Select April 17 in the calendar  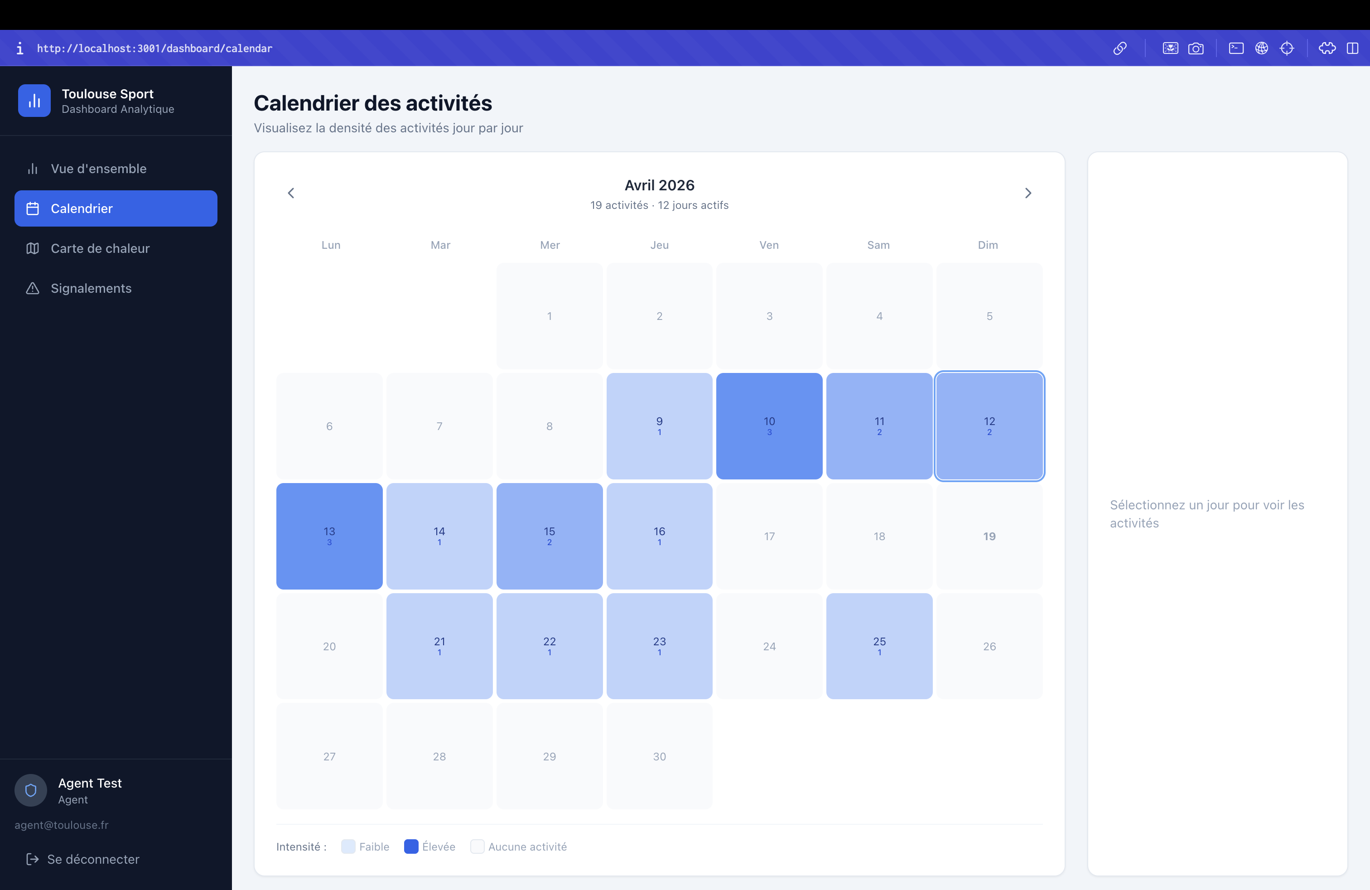pyautogui.click(x=769, y=536)
